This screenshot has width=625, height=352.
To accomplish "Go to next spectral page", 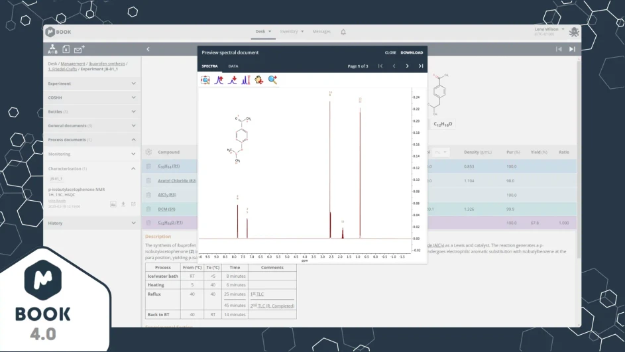I will [407, 66].
